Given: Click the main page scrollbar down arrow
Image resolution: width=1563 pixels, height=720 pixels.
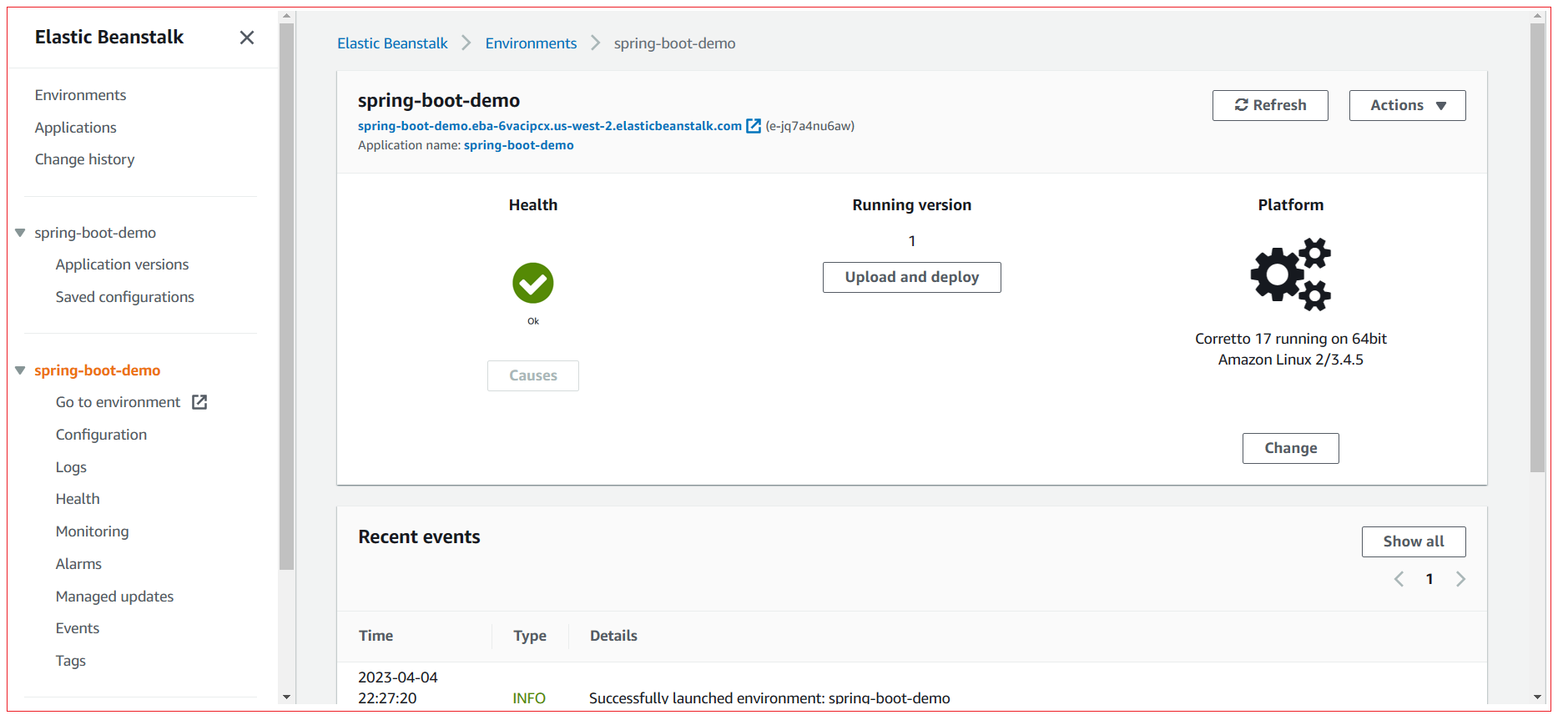Looking at the screenshot, I should pos(1537,697).
